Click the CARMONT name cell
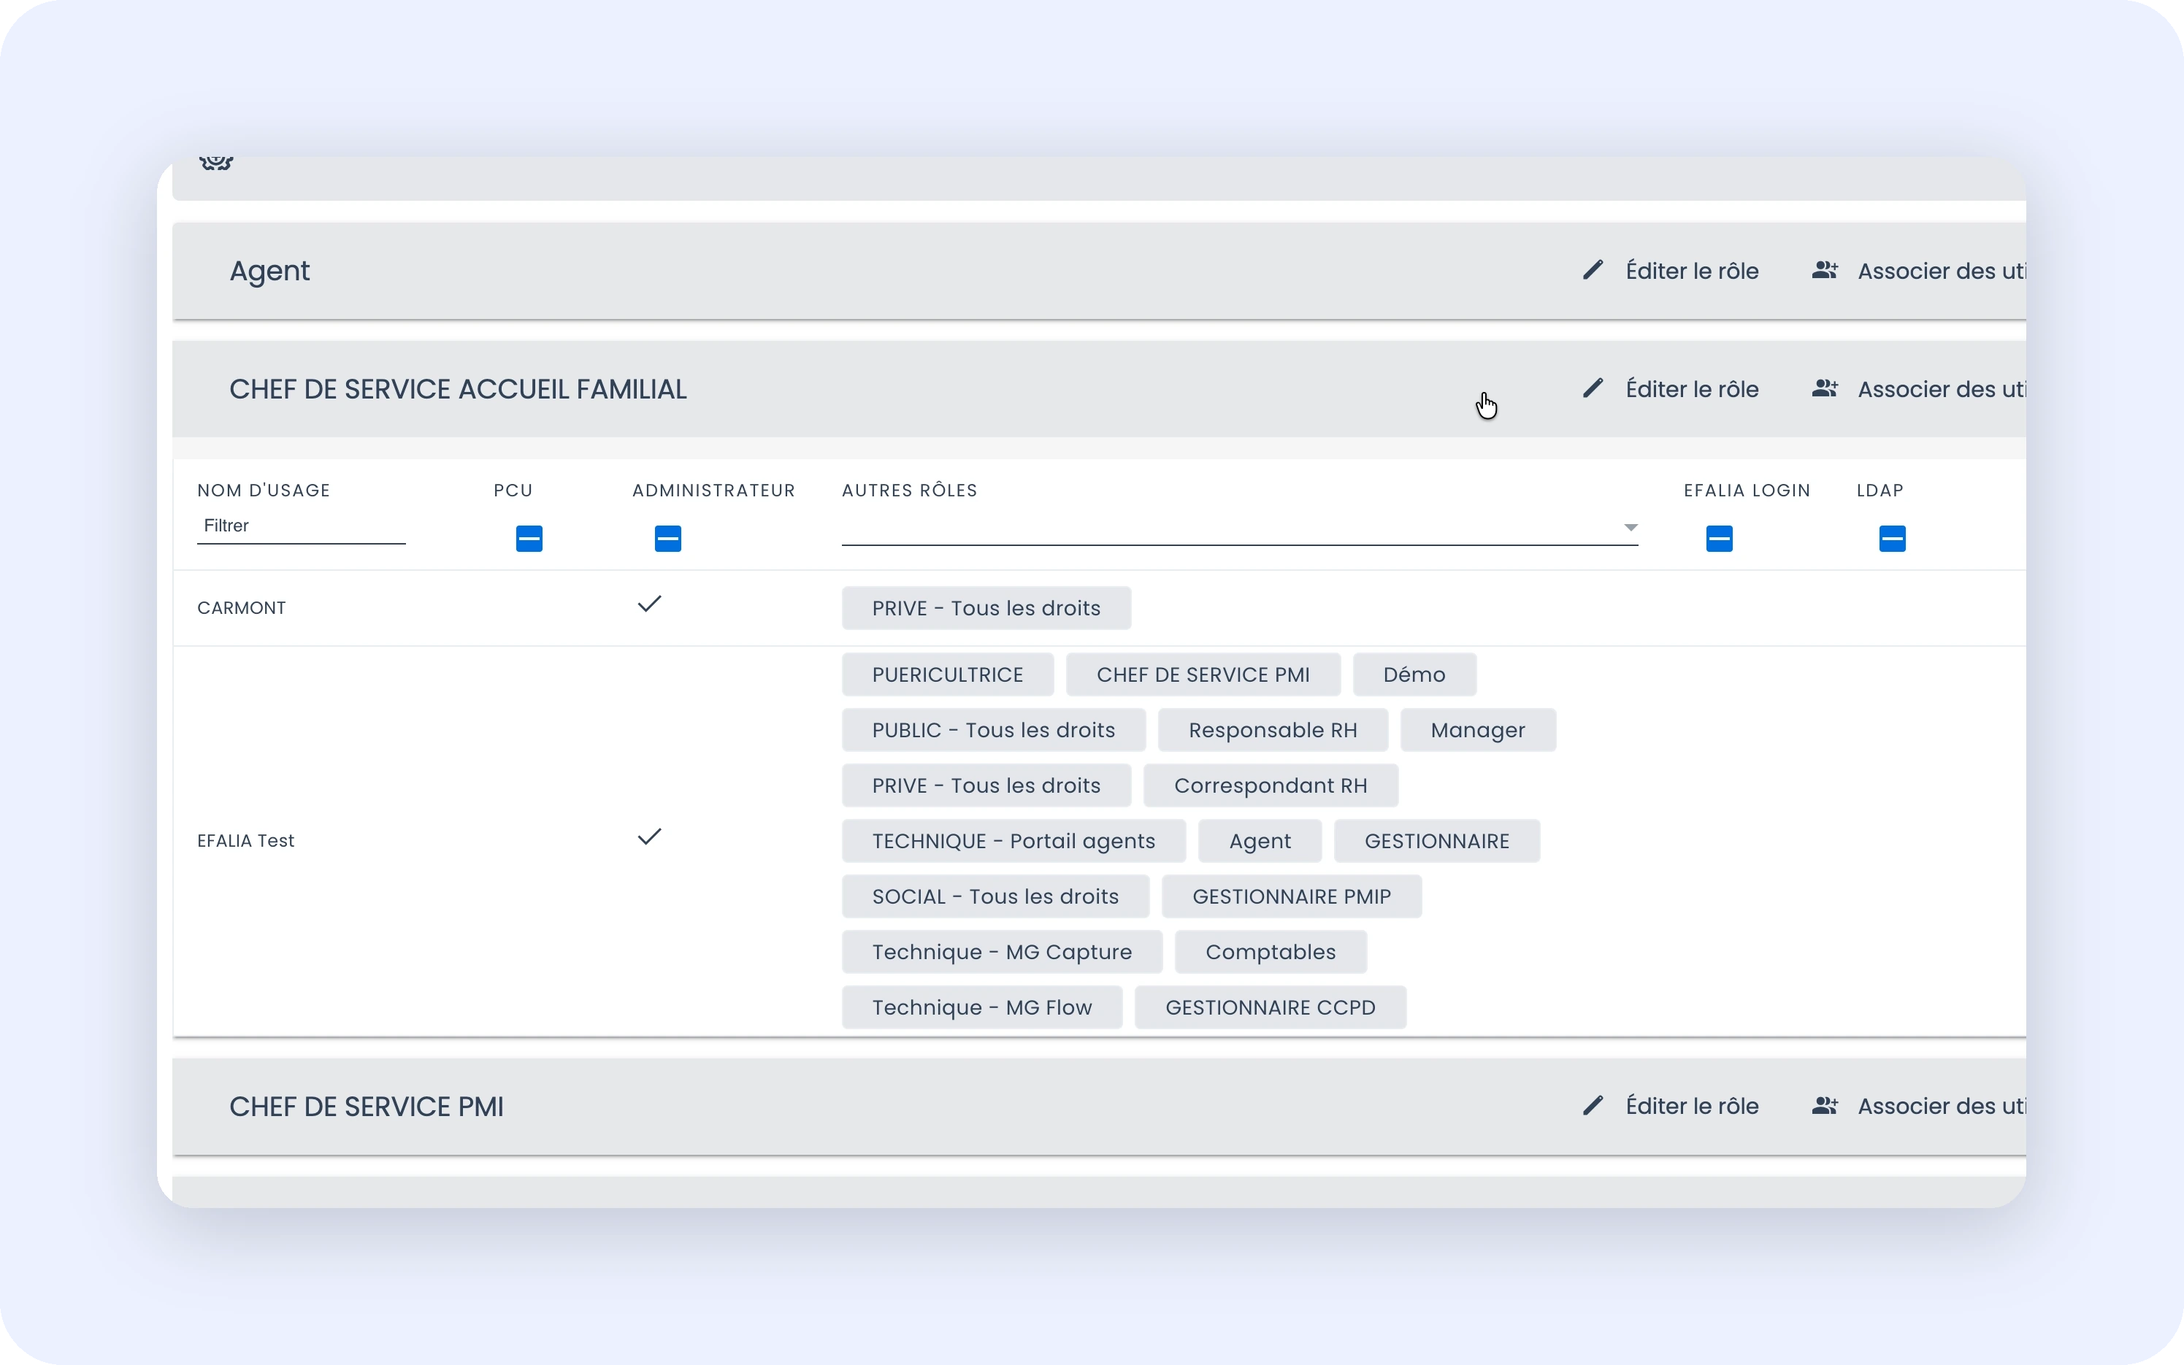This screenshot has width=2184, height=1365. [241, 607]
